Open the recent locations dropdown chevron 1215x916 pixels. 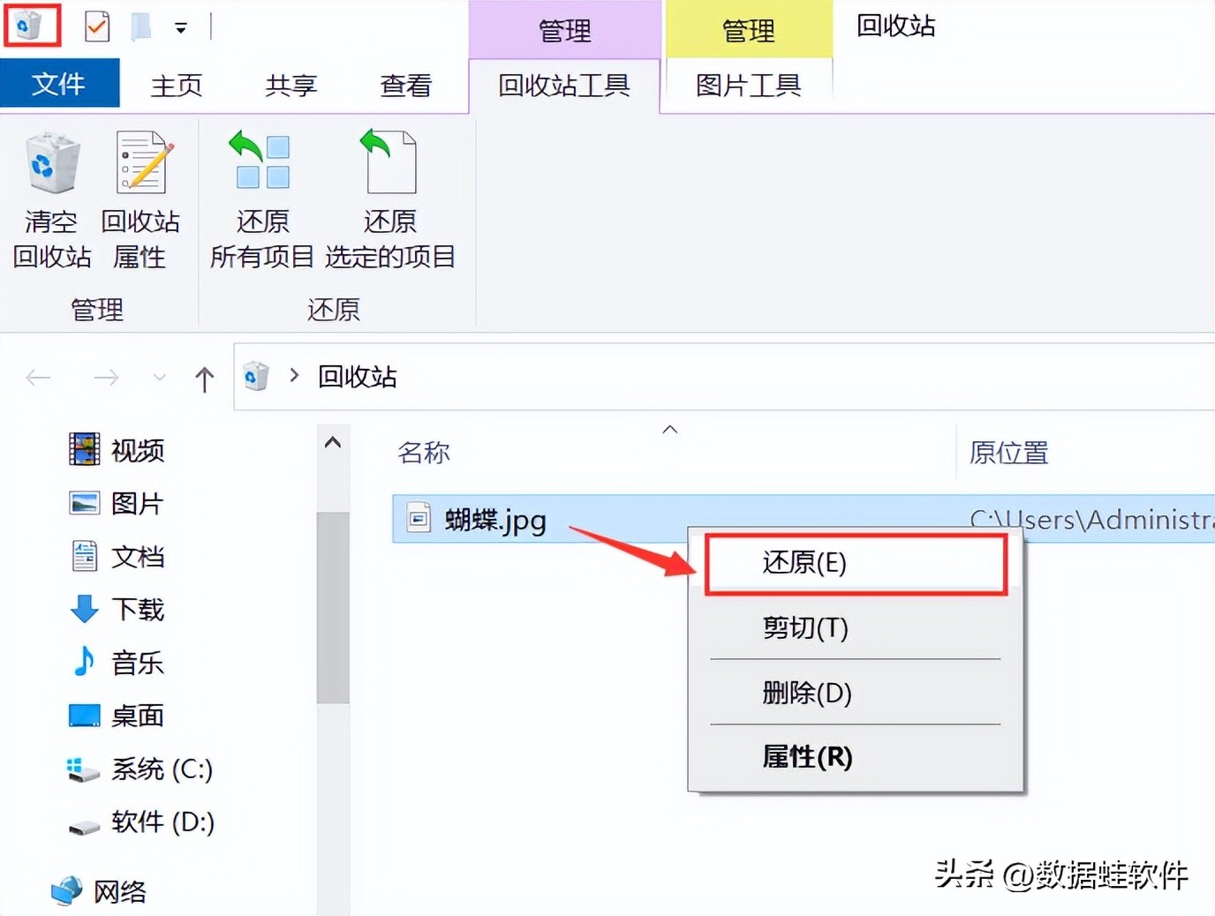pos(159,378)
